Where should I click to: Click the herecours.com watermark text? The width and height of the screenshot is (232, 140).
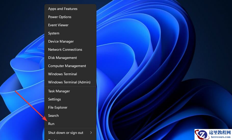221,137
